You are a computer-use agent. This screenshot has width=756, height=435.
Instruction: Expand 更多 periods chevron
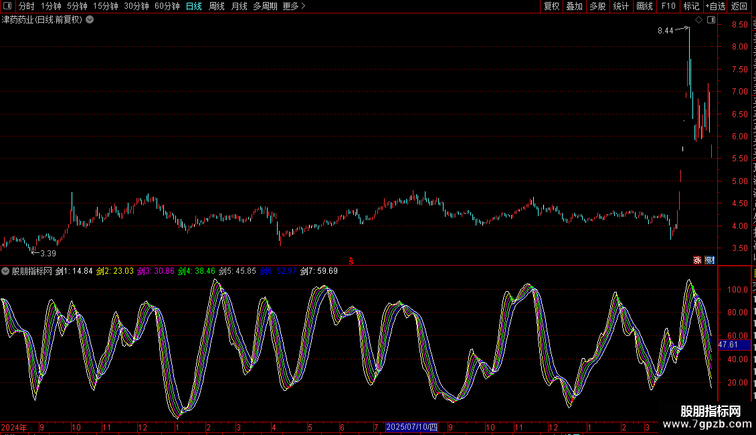tap(294, 6)
